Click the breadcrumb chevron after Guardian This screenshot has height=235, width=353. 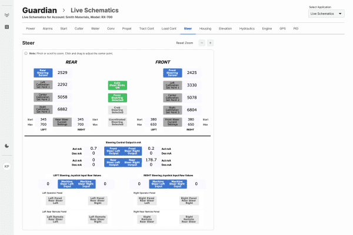(64, 11)
